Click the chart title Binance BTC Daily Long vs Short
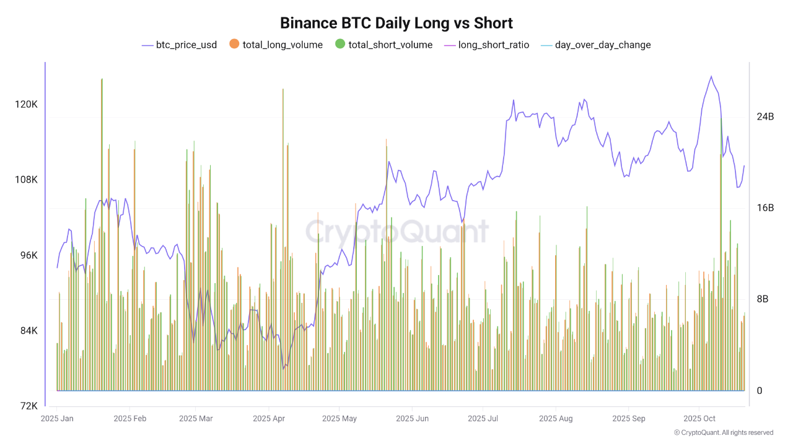Screen dimensions: 793x446 [x=396, y=23]
